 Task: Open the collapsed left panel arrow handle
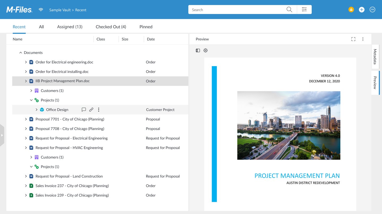point(2,135)
